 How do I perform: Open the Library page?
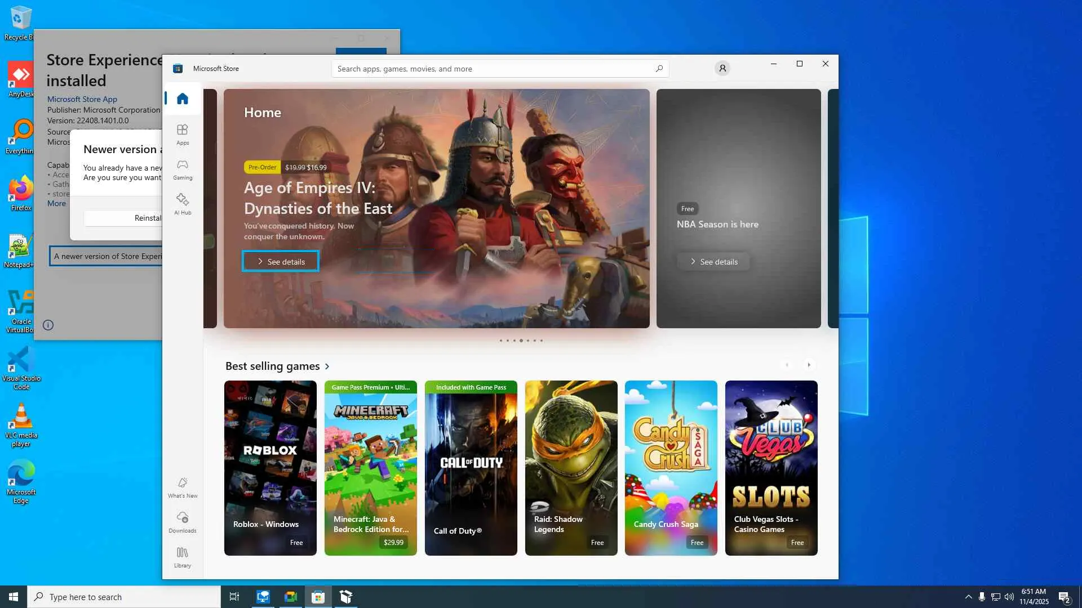[182, 557]
